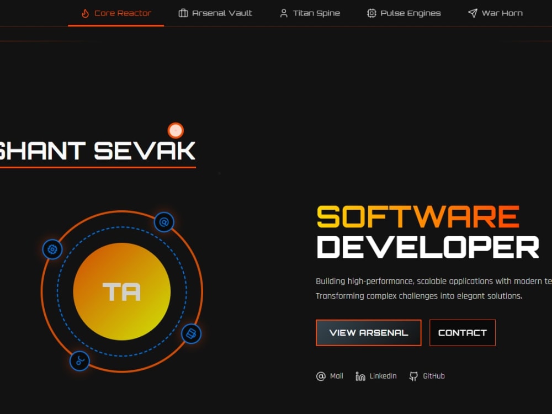This screenshot has height=414, width=552.
Task: Click the orbiting gear chip icon
Action: pos(52,250)
